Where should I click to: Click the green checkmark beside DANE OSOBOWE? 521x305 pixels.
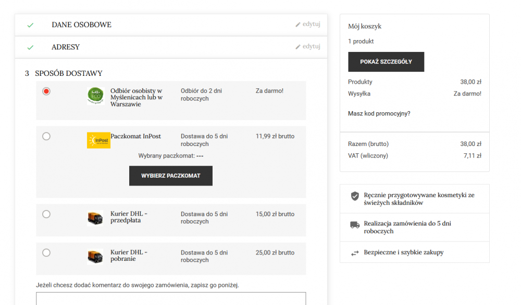[30, 25]
